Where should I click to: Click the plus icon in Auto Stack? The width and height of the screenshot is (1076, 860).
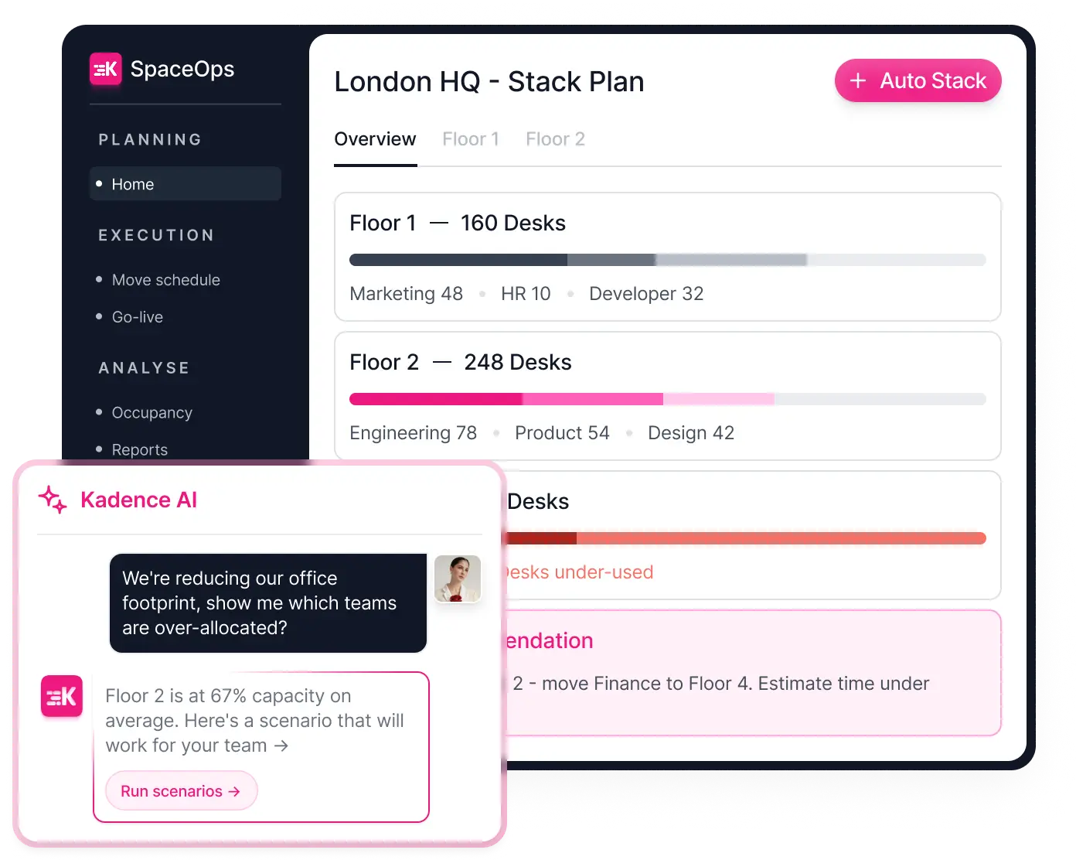point(857,81)
